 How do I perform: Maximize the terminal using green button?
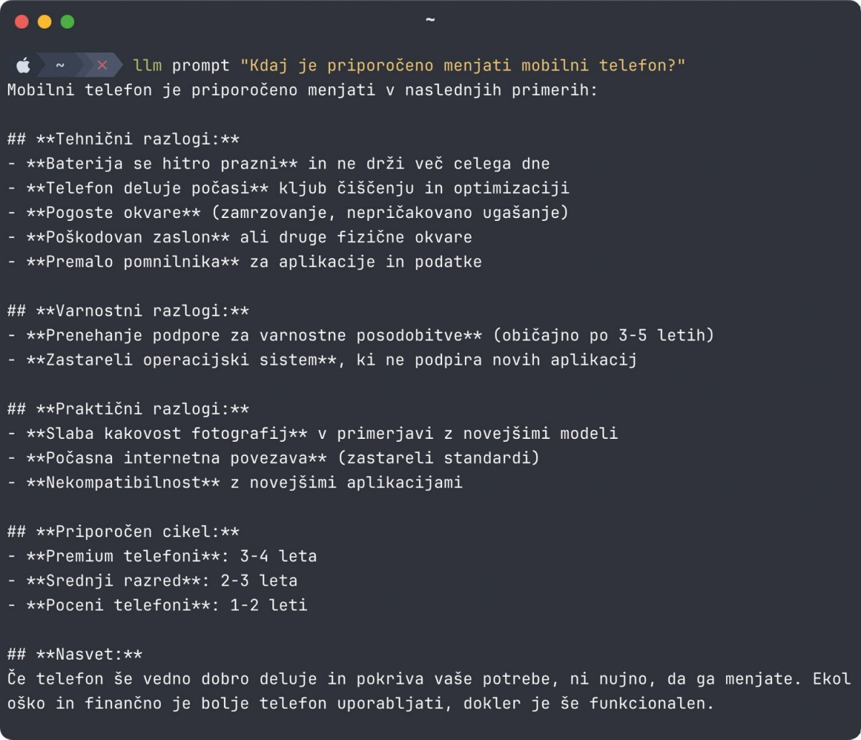pyautogui.click(x=67, y=22)
